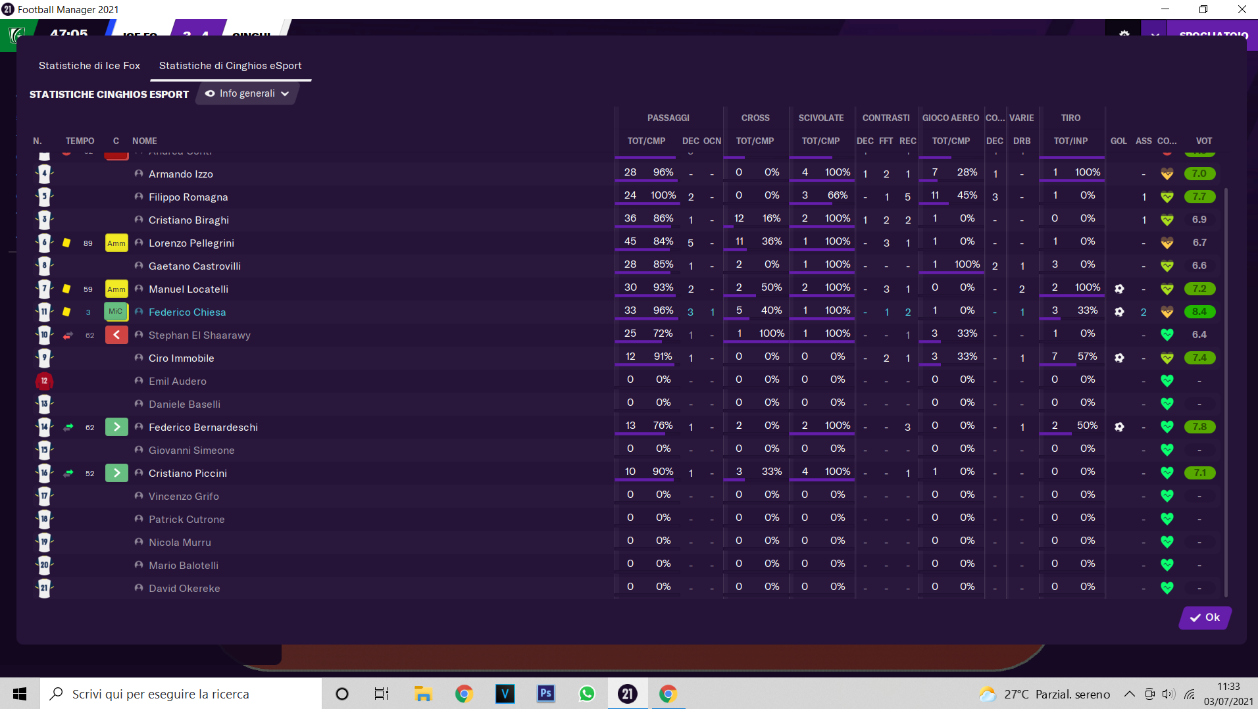Click the Windows taskbar search box

click(x=181, y=694)
